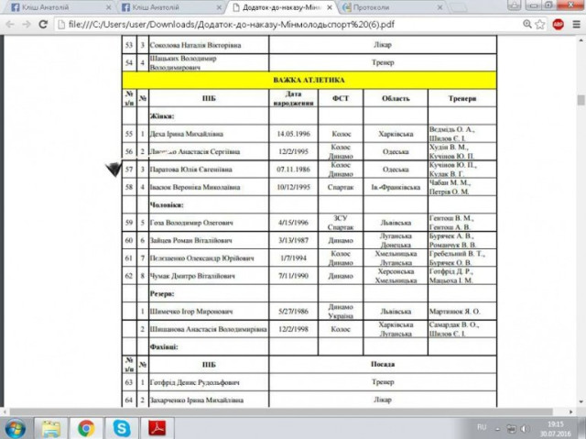
Task: Click the address bar with the file URL
Action: click(275, 24)
